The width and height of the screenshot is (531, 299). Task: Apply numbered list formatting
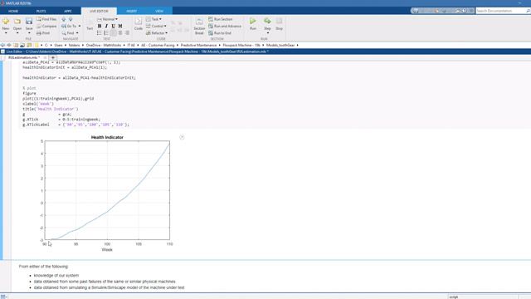(106, 33)
